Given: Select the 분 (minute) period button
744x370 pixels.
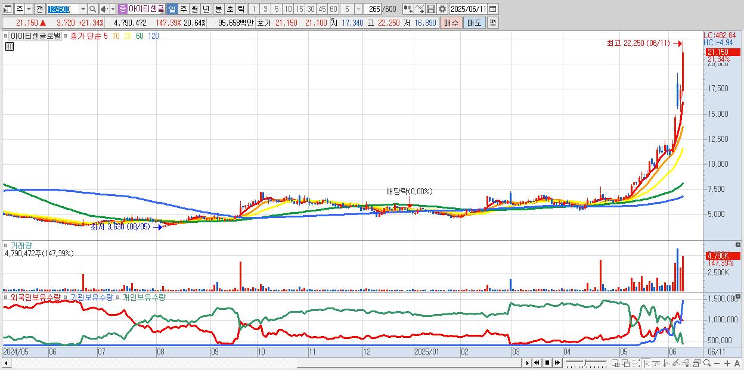Looking at the screenshot, I should coord(218,9).
